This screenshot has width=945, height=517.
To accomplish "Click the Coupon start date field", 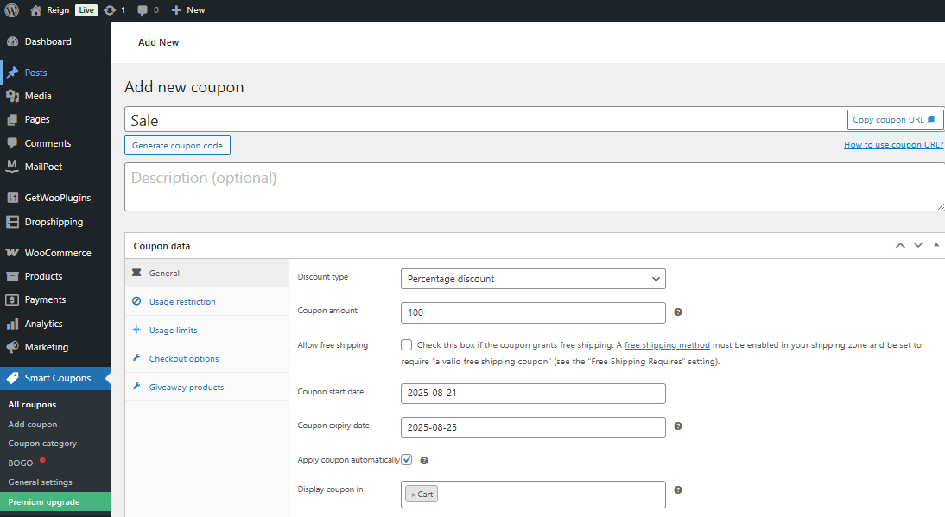I will tap(533, 394).
